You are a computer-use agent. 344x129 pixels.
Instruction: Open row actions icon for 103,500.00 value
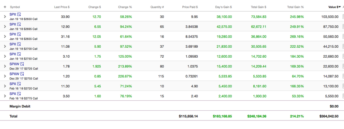coord(343,16)
